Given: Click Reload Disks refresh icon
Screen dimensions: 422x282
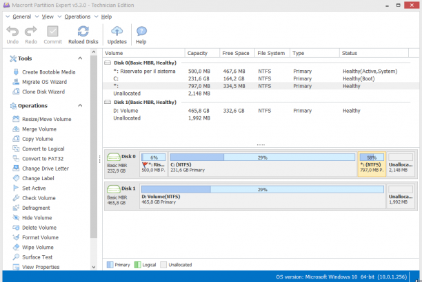Looking at the screenshot, I should (83, 31).
